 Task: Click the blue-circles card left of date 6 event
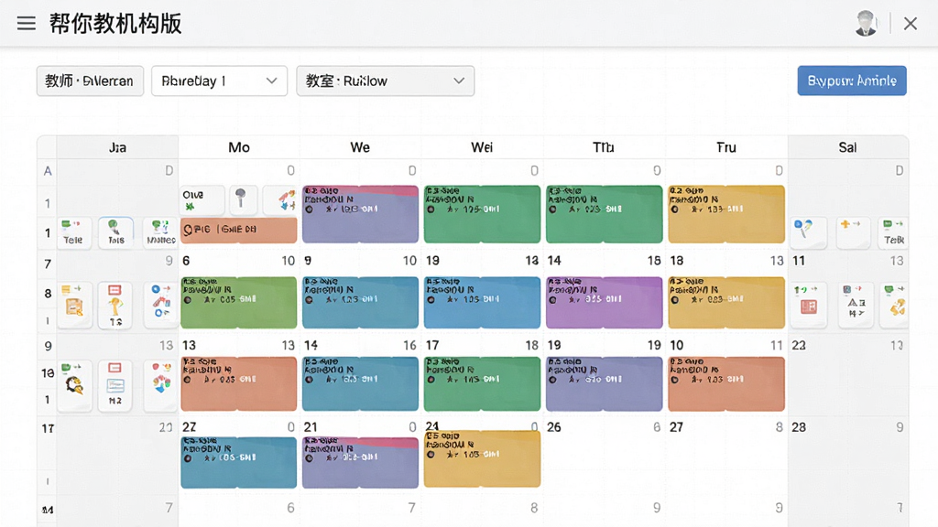pos(160,305)
